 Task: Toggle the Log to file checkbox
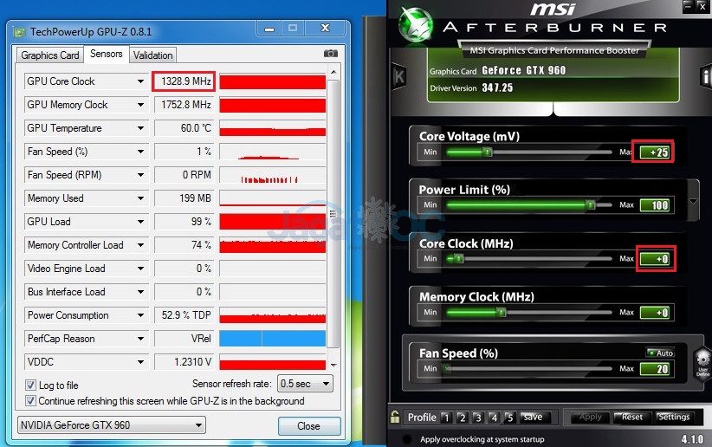click(x=30, y=385)
